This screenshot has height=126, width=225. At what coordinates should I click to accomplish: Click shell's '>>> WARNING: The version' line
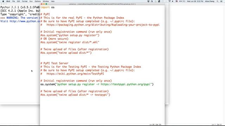(20, 18)
